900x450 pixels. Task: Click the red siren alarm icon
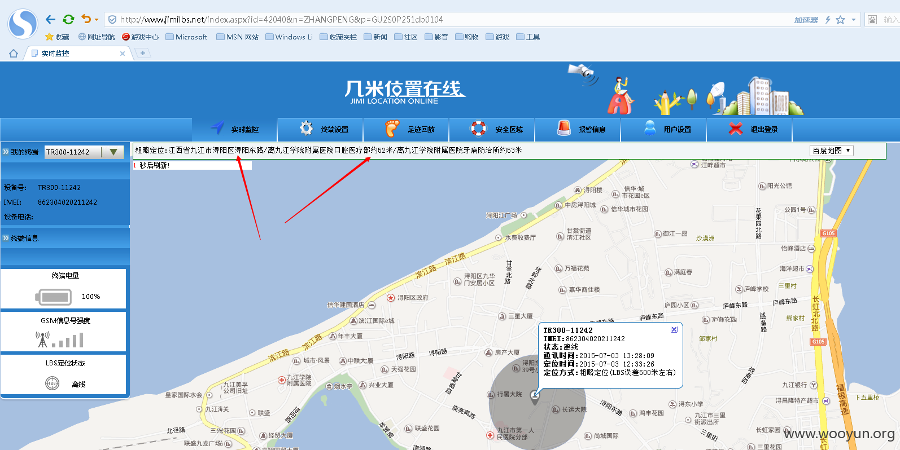tap(564, 128)
